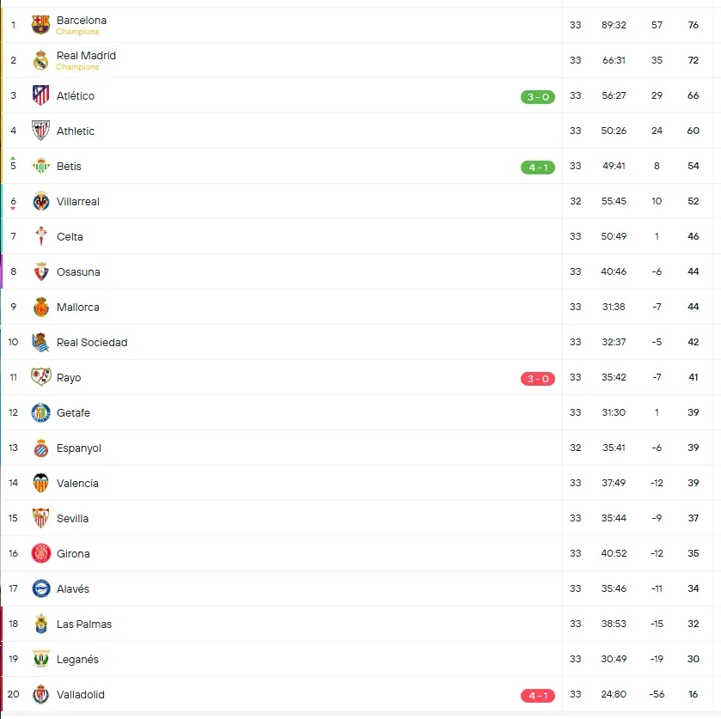The image size is (721, 719).
Task: Click the Valencia club crest
Action: (40, 483)
